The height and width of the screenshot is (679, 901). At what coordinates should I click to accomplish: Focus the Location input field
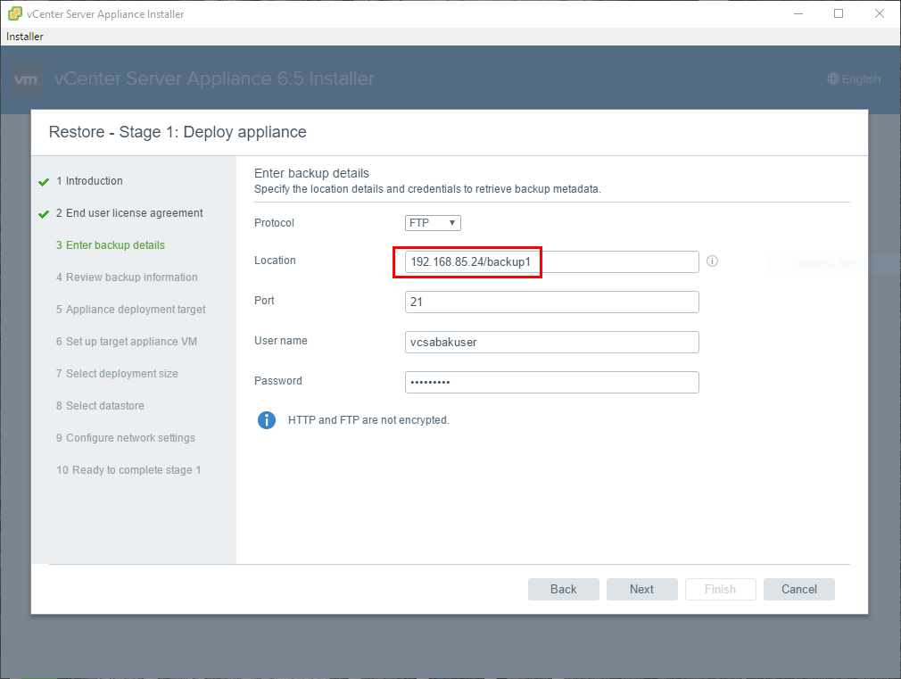click(x=551, y=262)
